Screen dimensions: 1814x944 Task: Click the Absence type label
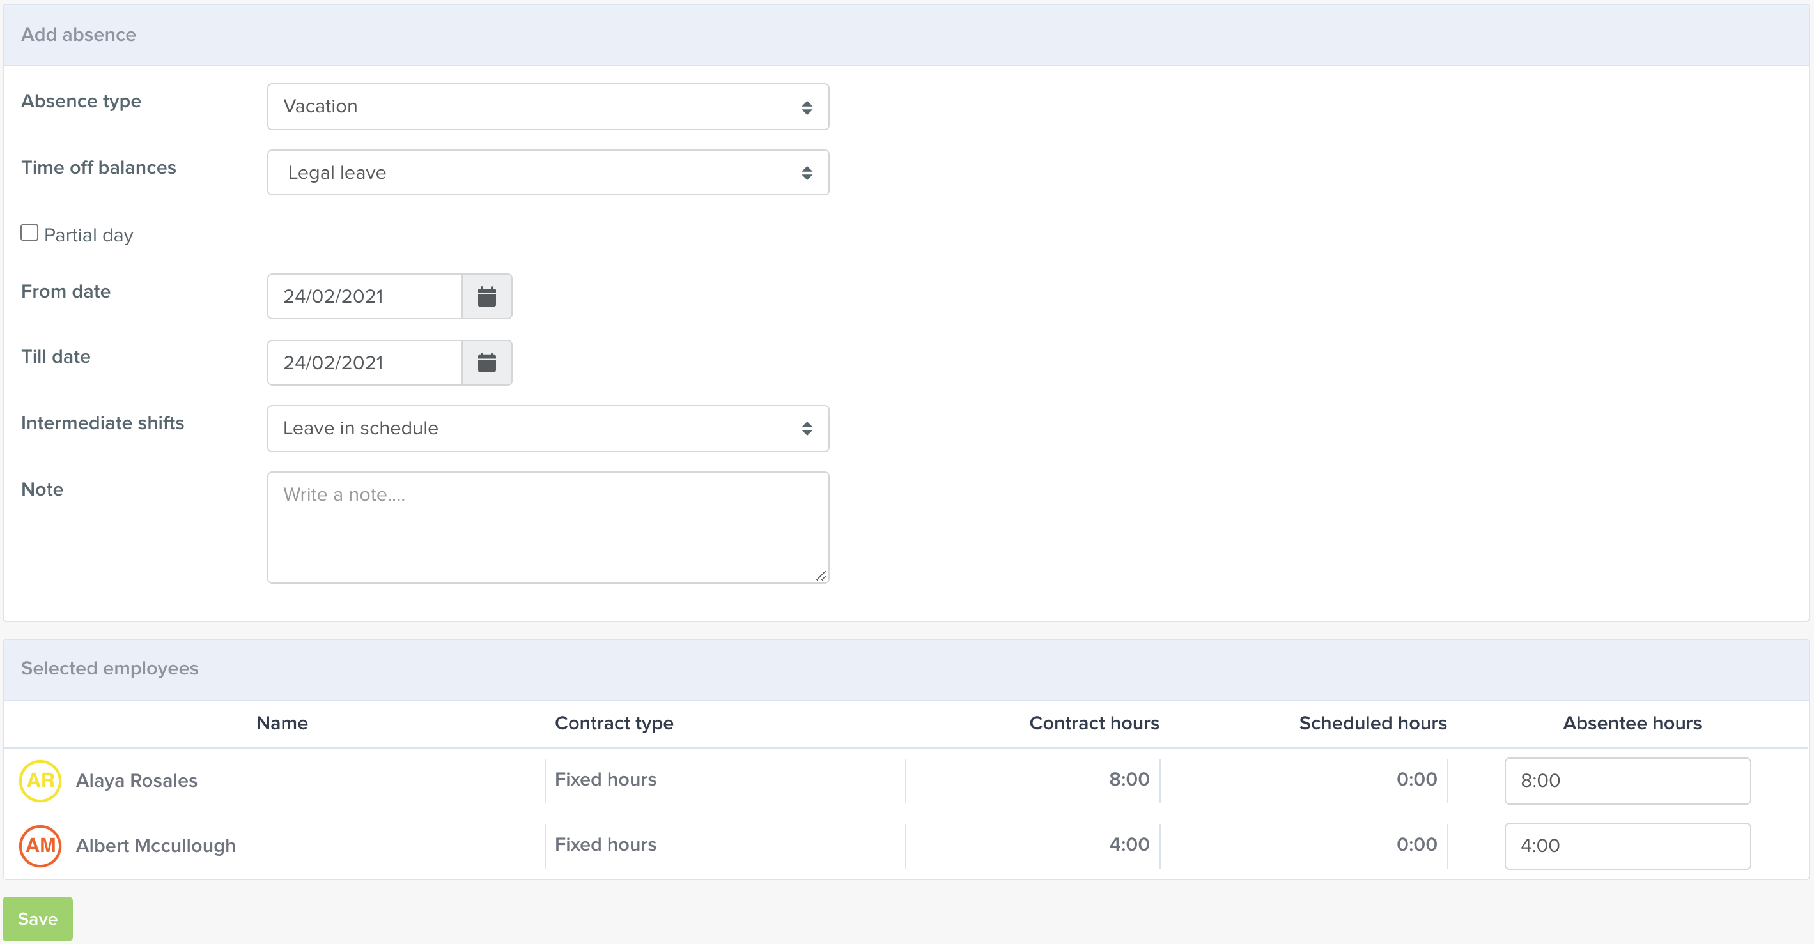point(81,102)
